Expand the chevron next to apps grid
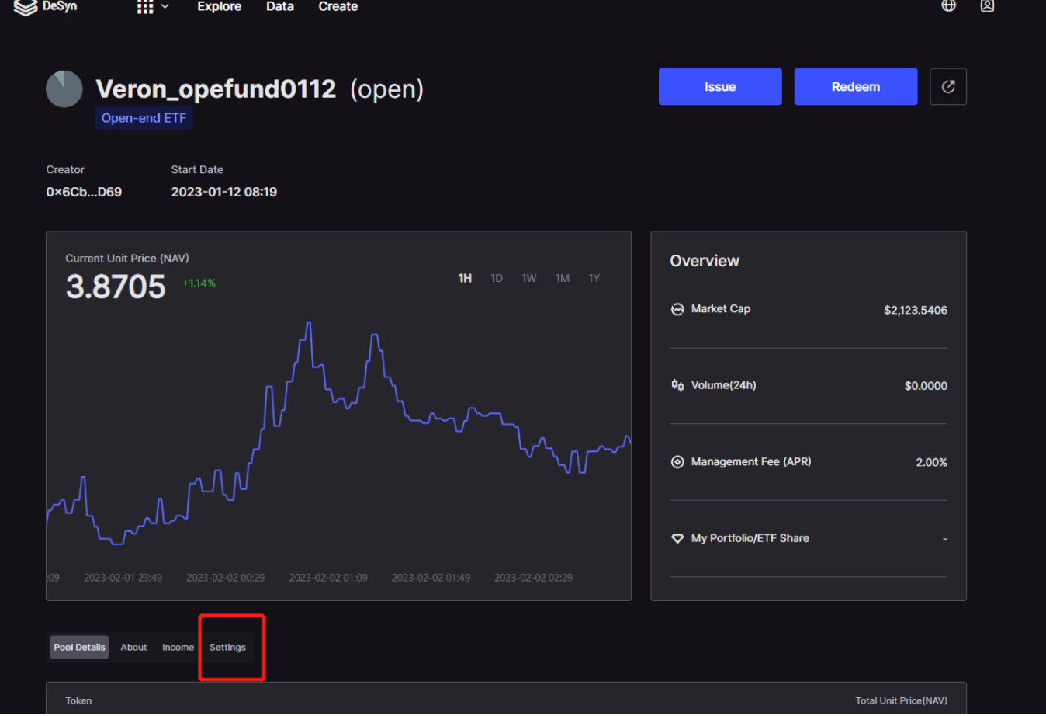Viewport: 1046px width, 716px height. (x=165, y=7)
